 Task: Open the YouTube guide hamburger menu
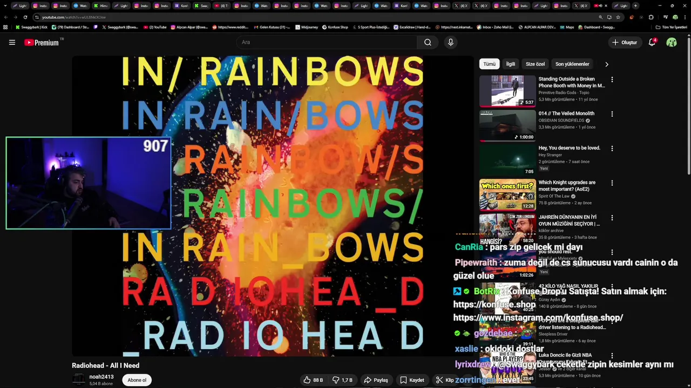click(12, 43)
